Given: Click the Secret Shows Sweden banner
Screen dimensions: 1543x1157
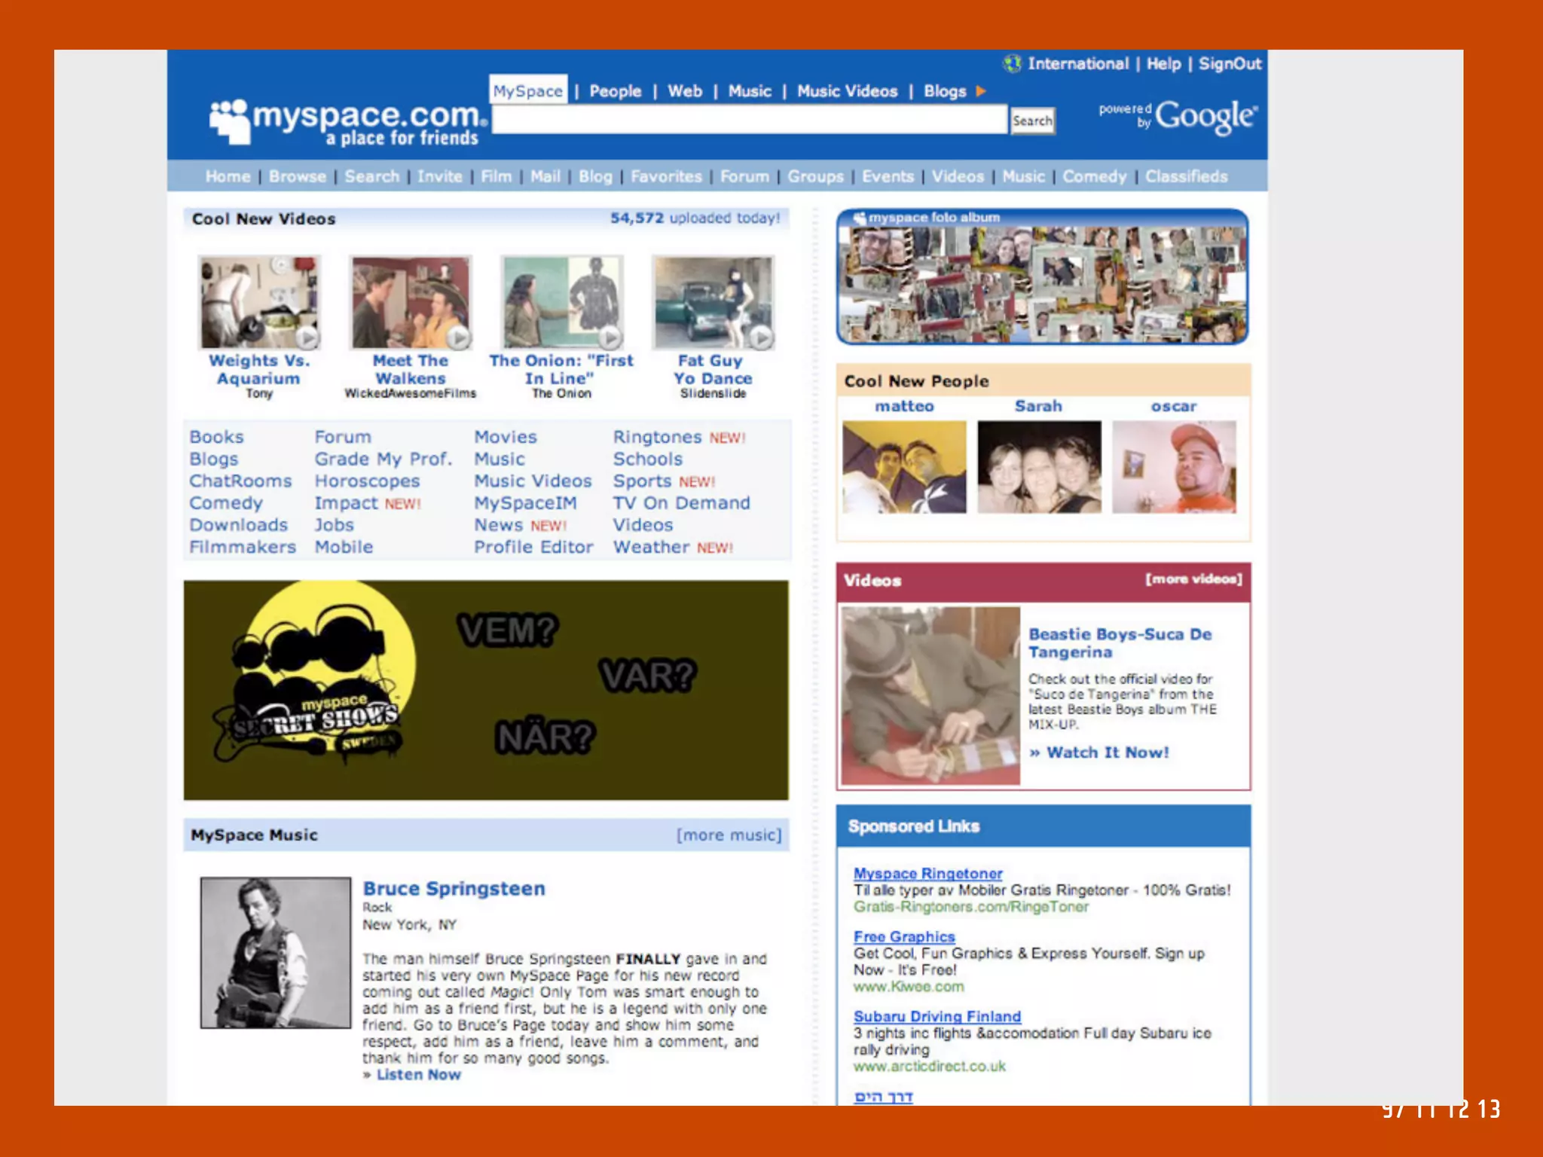Looking at the screenshot, I should (x=486, y=689).
